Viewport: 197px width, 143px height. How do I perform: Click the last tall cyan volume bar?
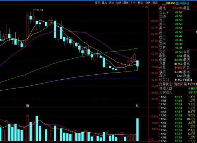click(138, 130)
